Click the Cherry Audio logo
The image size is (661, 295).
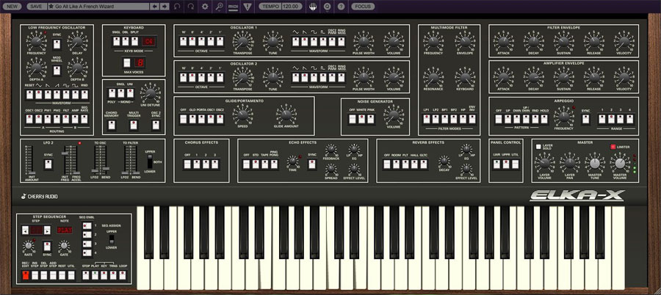tap(40, 196)
